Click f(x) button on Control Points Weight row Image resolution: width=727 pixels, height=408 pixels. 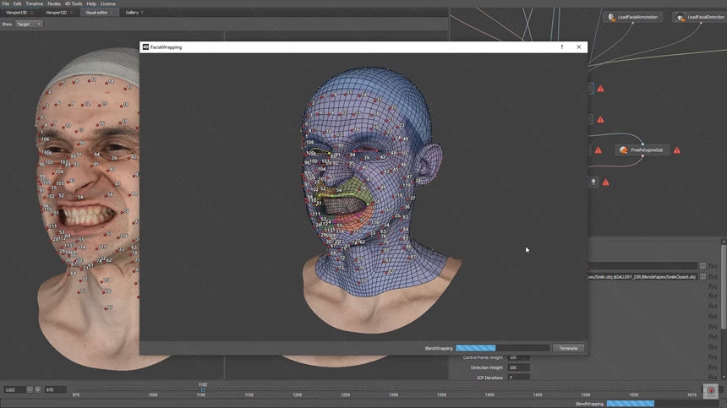713,357
